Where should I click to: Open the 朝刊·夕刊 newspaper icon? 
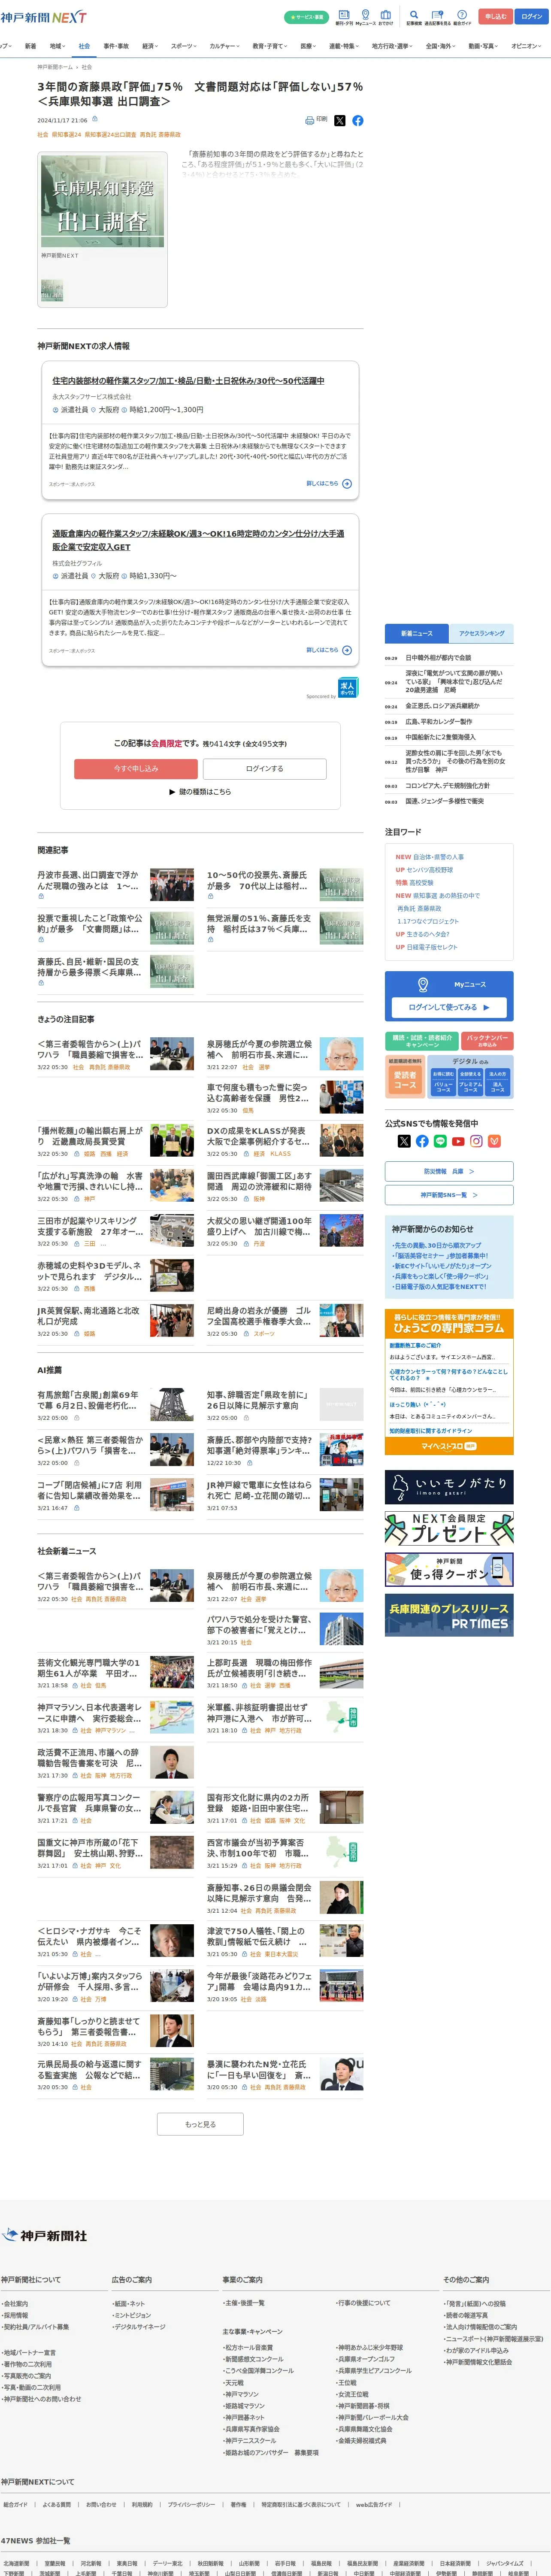pyautogui.click(x=344, y=17)
